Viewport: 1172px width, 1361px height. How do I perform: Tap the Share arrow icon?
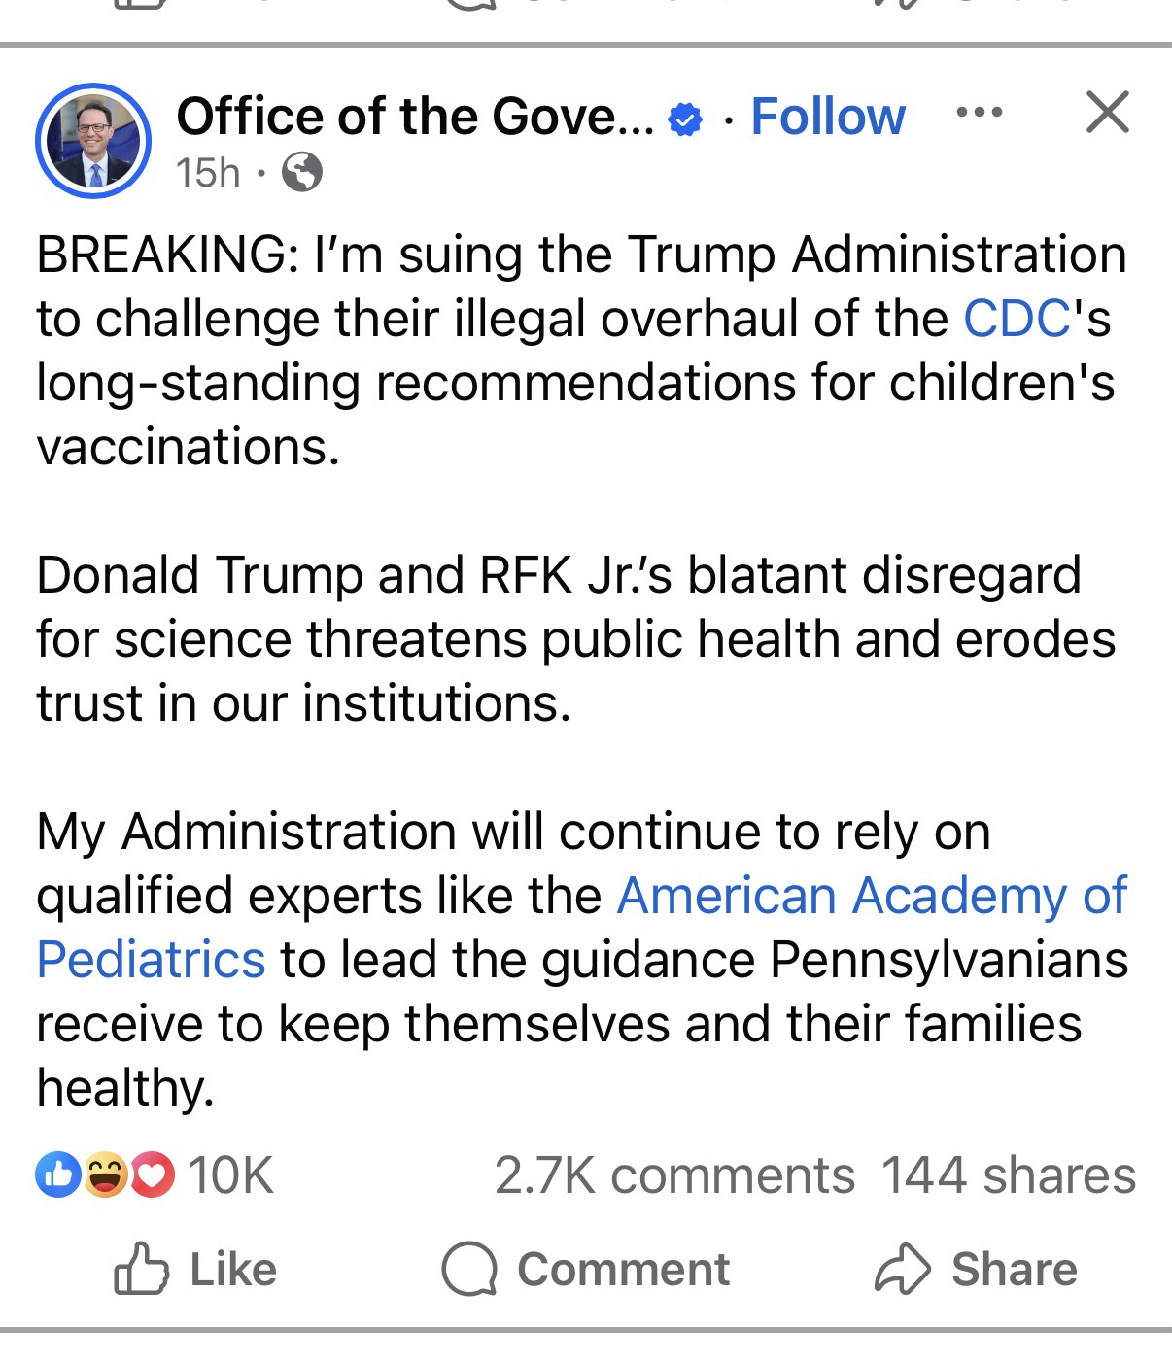(x=903, y=1269)
